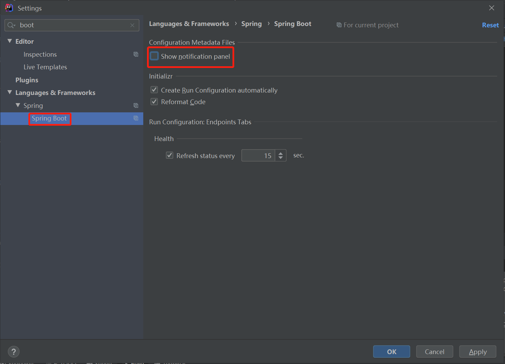Confirm settings with OK button
Screen dimensions: 505x364
click(x=391, y=352)
